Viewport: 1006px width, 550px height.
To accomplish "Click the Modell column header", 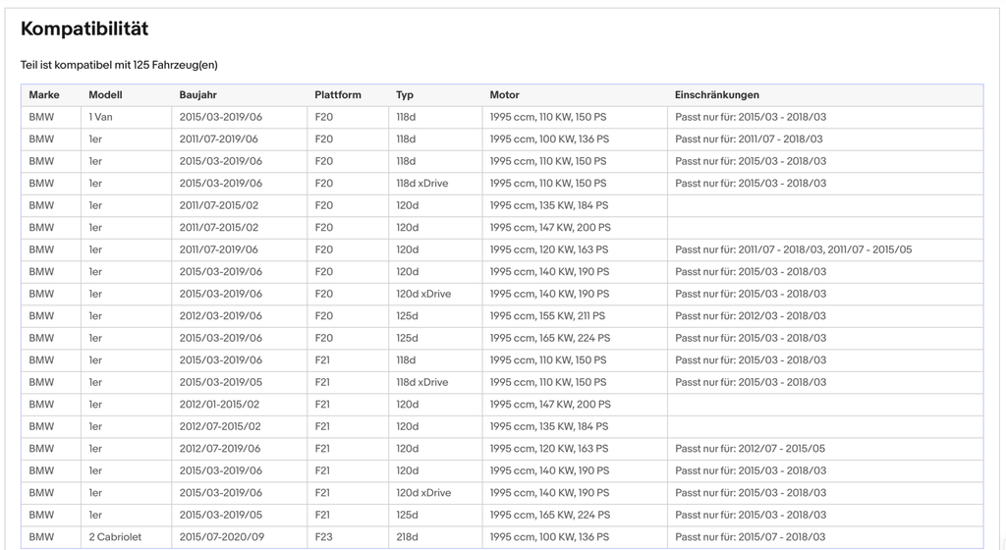I will coord(105,95).
